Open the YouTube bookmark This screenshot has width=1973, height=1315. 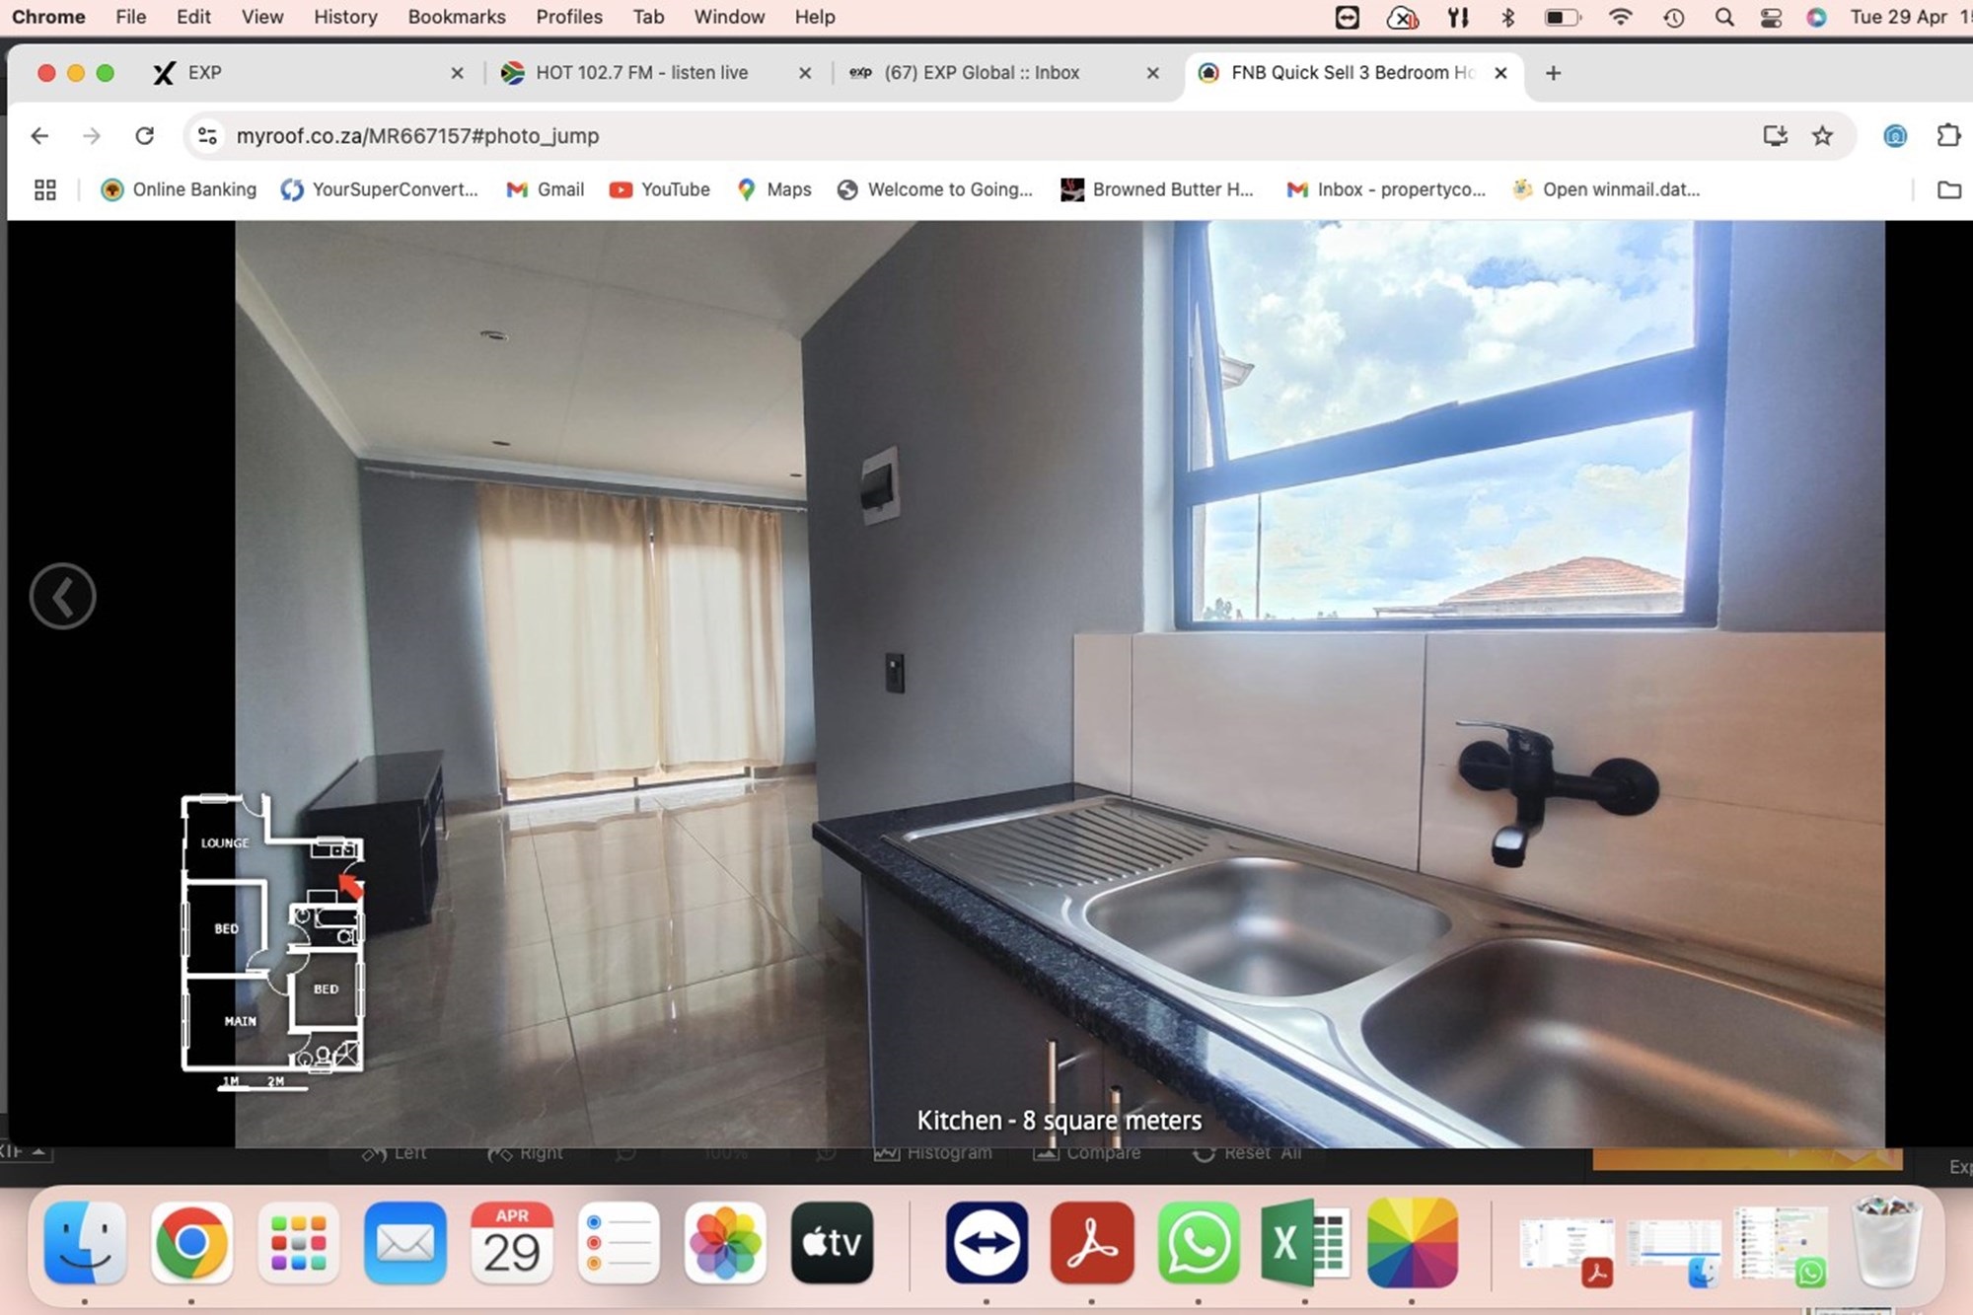click(660, 189)
